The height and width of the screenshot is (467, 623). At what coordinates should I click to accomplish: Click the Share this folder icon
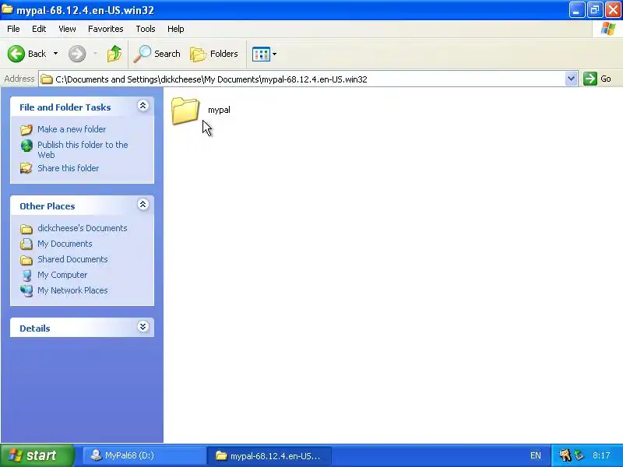pos(26,168)
